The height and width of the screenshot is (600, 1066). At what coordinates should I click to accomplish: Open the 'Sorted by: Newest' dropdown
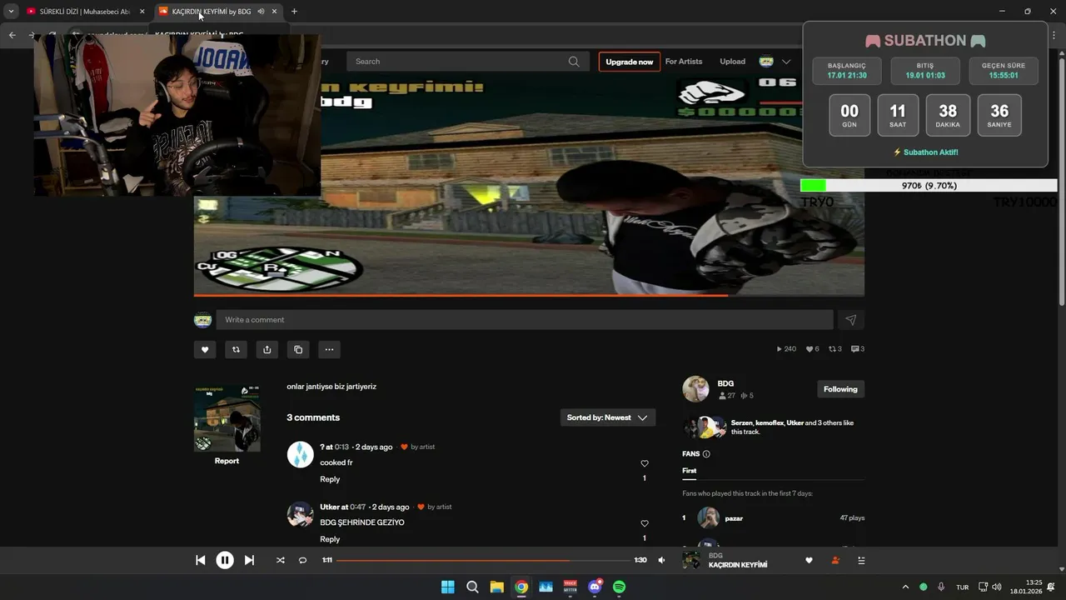point(607,417)
